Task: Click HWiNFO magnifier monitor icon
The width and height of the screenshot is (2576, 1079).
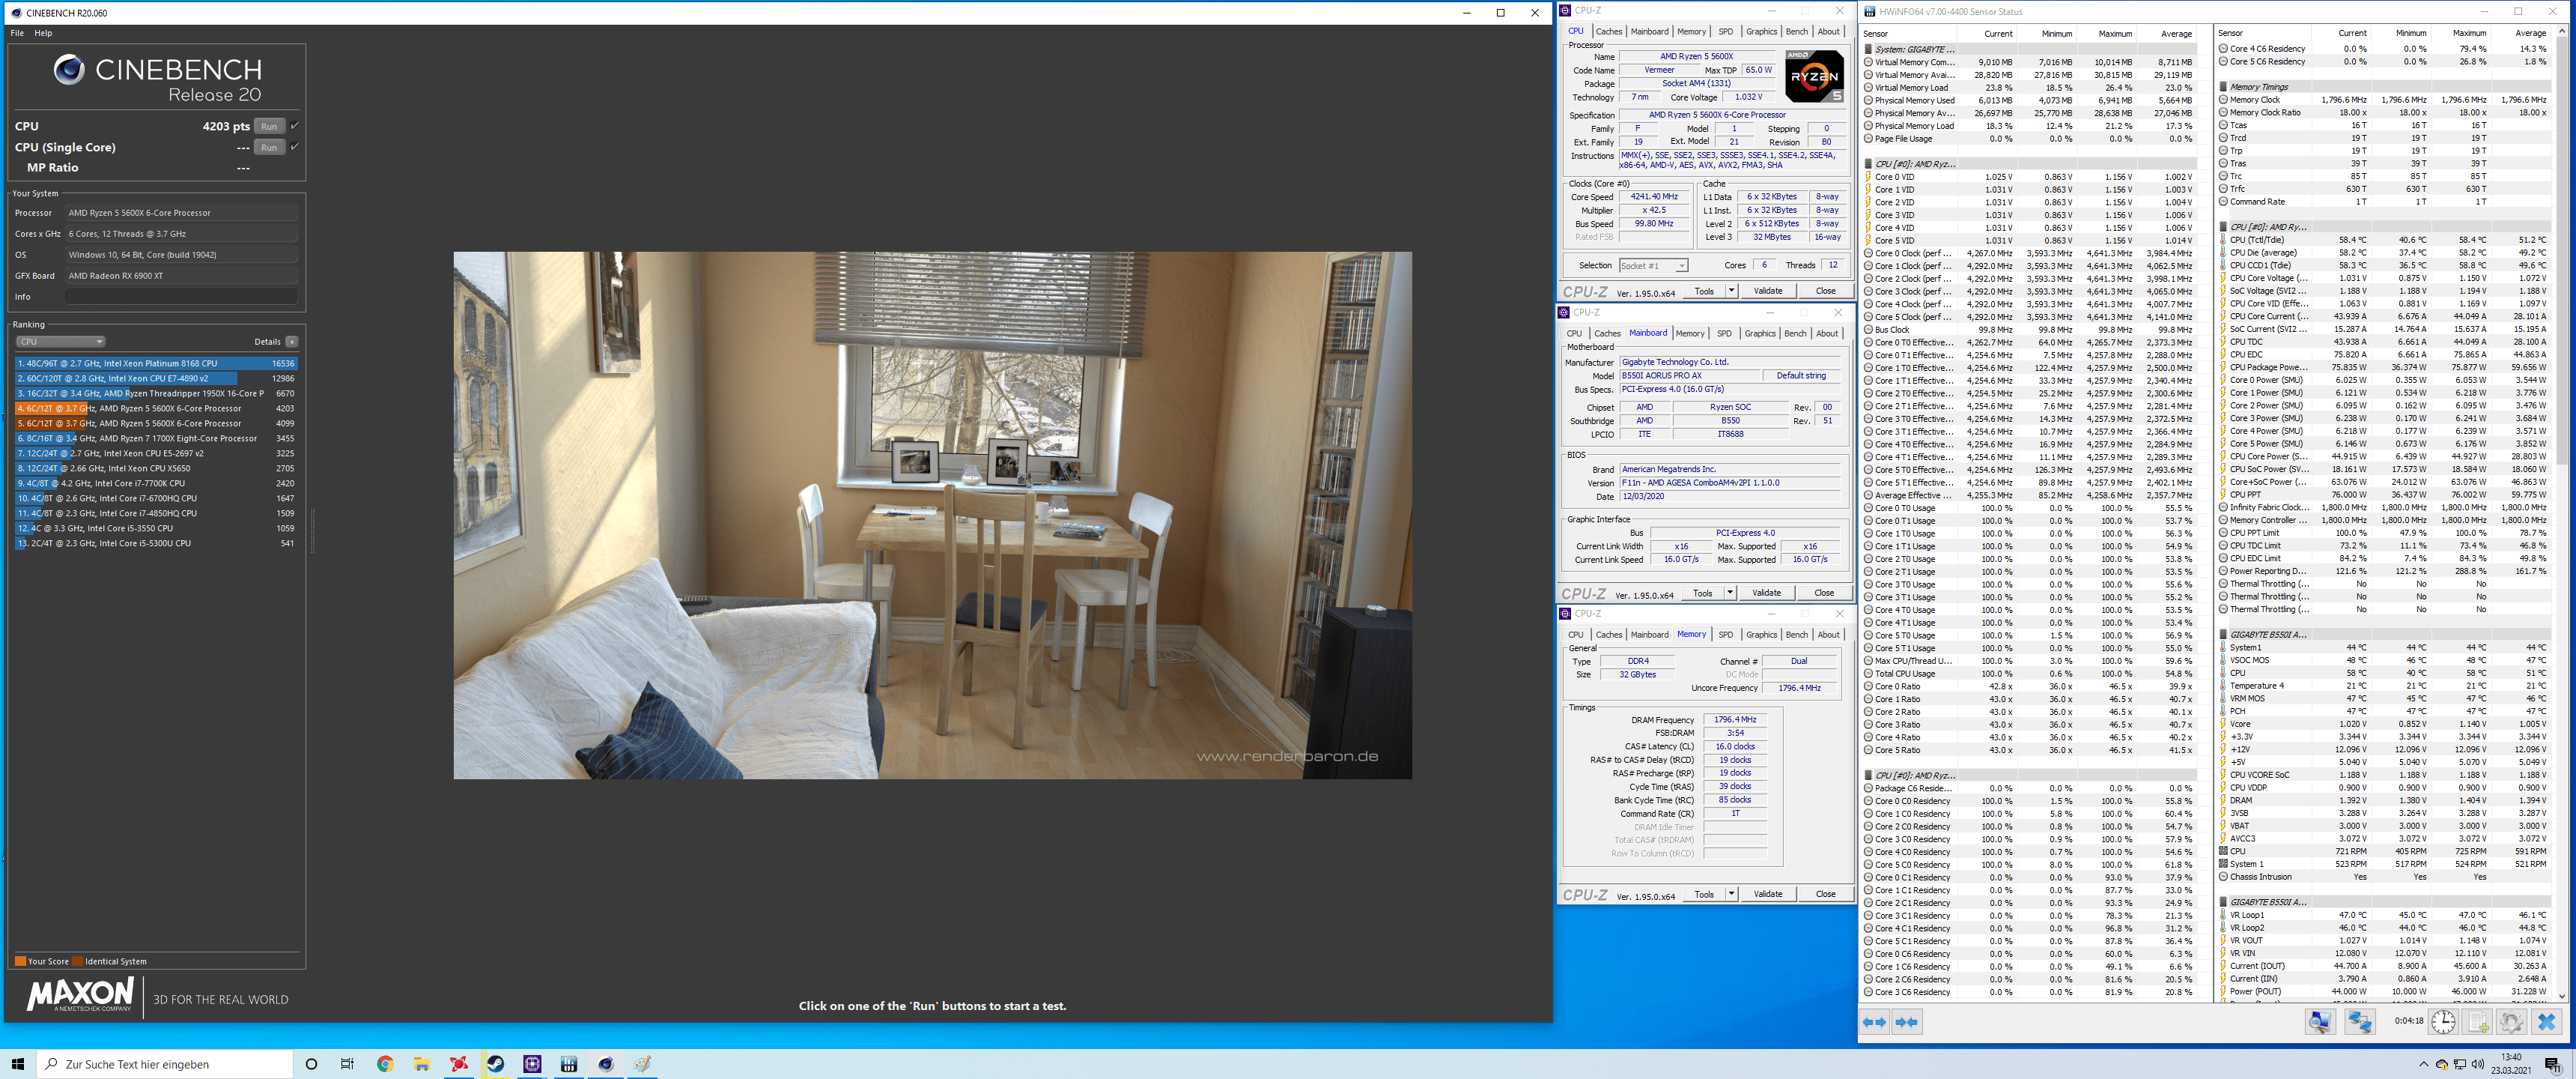Action: (2319, 1022)
